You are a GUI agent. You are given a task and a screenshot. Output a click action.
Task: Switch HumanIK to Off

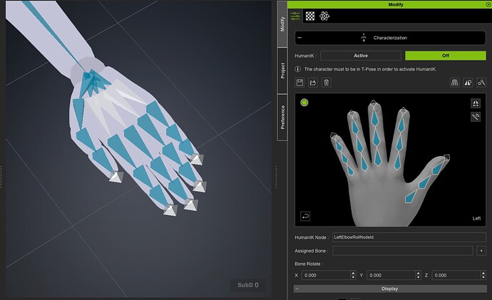click(445, 56)
